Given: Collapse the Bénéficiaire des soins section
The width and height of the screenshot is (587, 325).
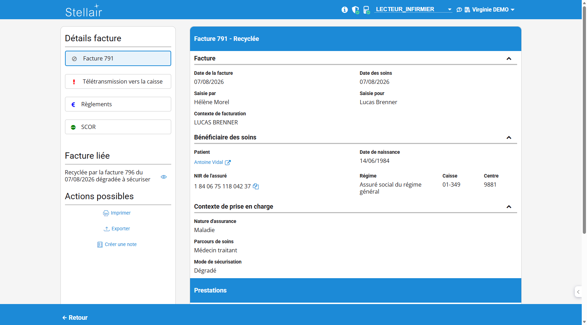Looking at the screenshot, I should click(x=509, y=138).
